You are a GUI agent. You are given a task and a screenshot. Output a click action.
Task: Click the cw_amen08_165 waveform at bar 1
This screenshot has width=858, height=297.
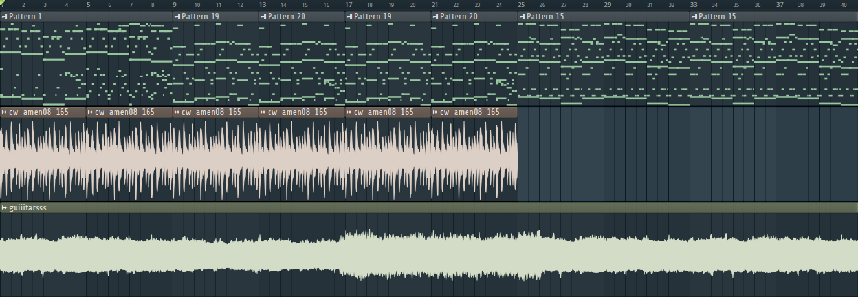[43, 159]
